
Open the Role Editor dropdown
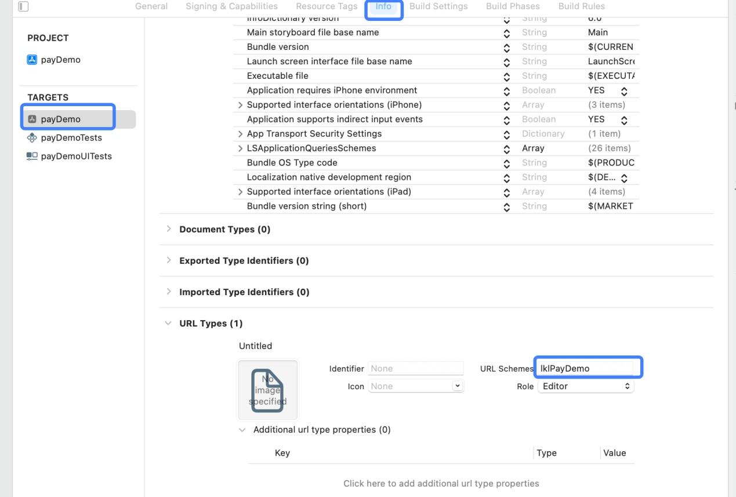click(x=585, y=386)
